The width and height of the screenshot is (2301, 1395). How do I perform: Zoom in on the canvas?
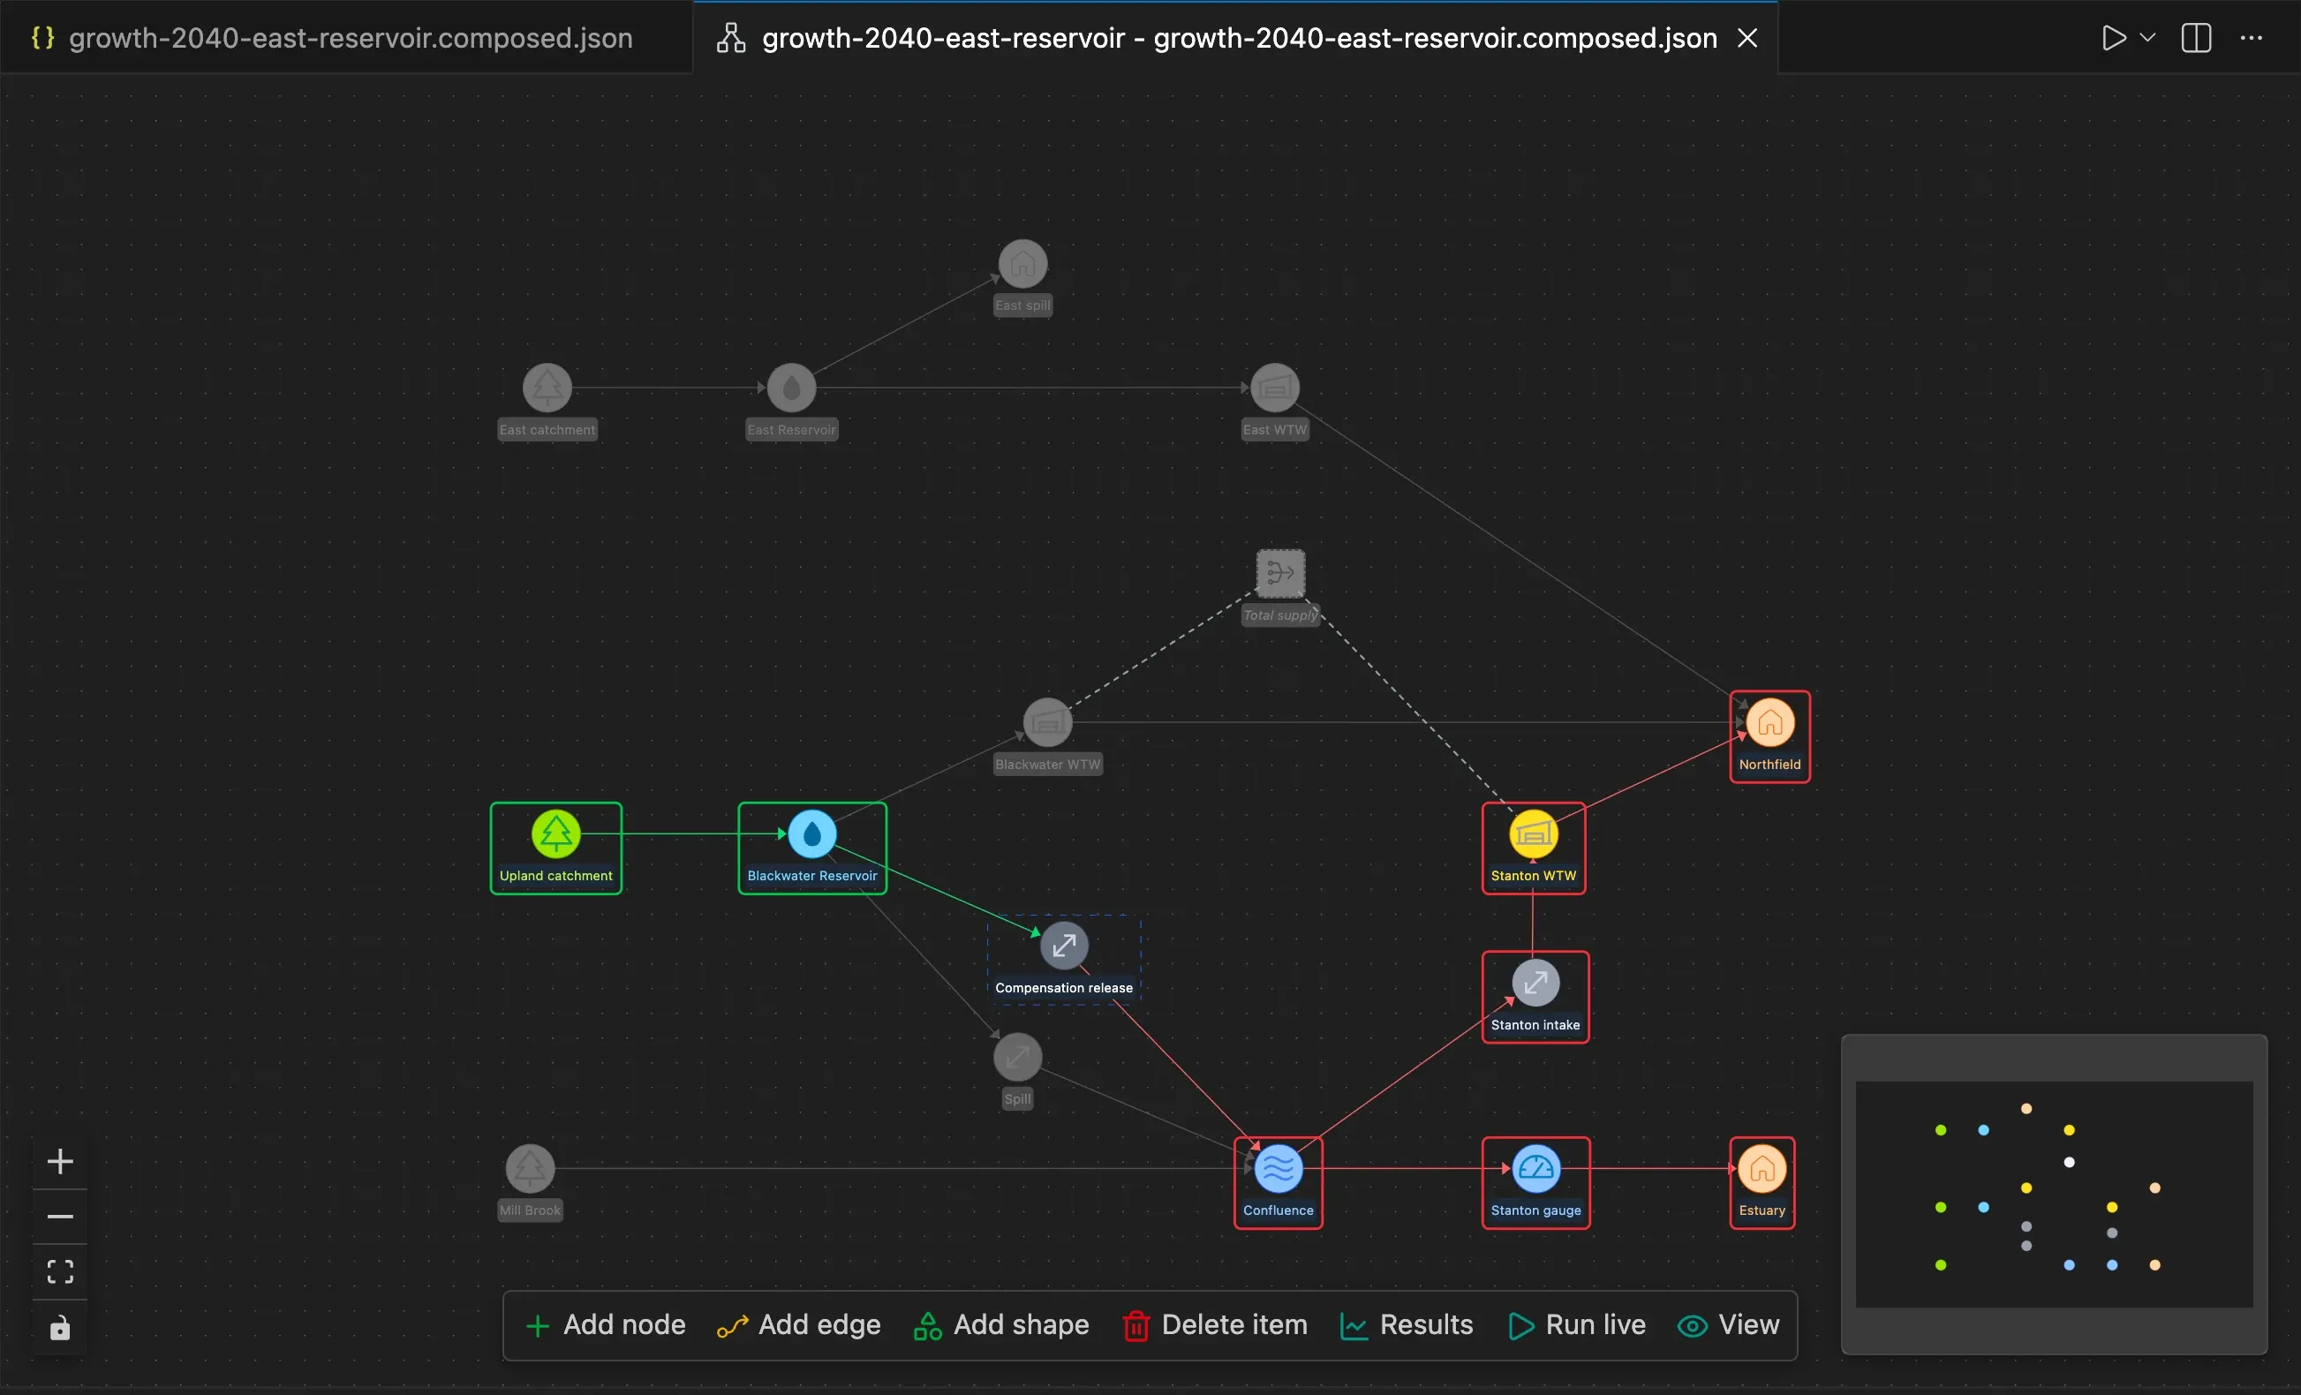[x=60, y=1162]
